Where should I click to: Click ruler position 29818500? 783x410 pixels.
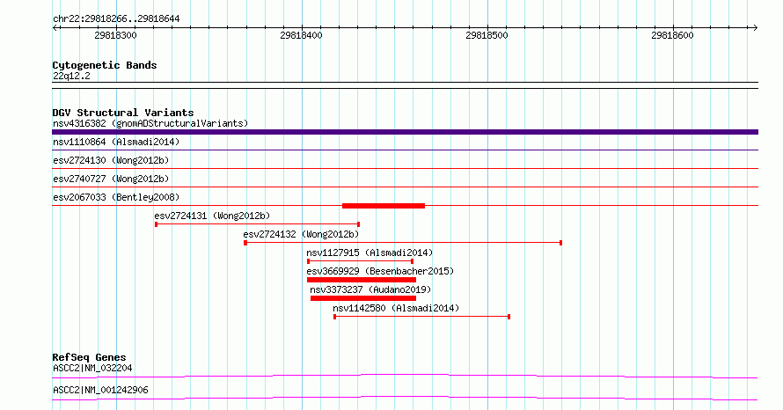pyautogui.click(x=487, y=35)
